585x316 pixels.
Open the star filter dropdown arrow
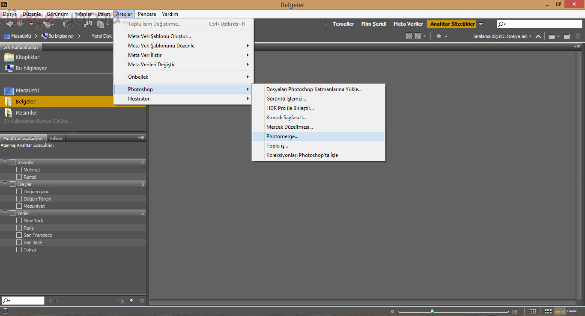pos(446,36)
